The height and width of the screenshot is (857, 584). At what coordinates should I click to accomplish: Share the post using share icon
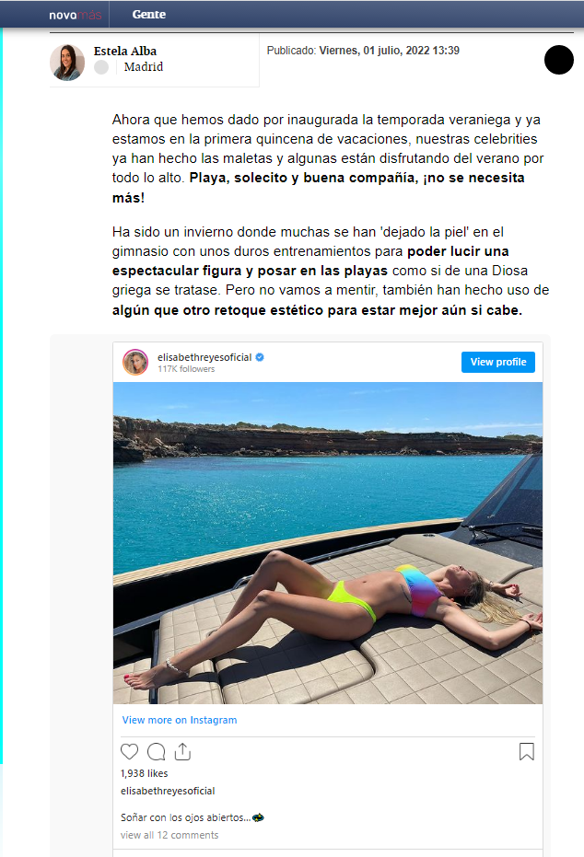pos(182,751)
